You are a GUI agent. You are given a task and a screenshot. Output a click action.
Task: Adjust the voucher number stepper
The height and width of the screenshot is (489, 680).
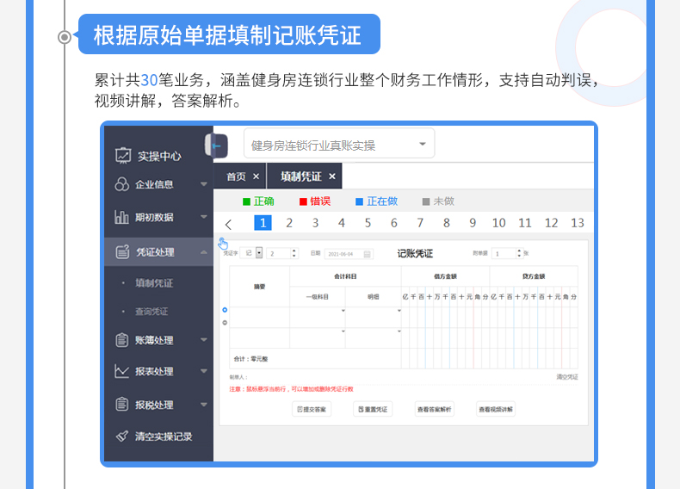click(x=294, y=253)
